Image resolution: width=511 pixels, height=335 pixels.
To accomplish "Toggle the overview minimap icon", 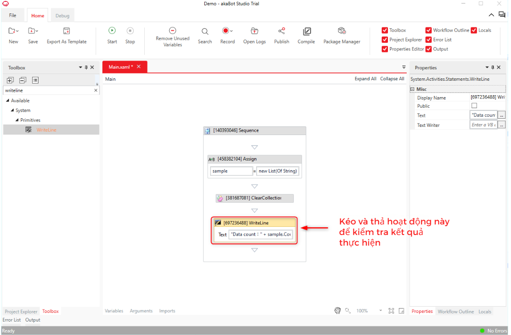I will coord(401,311).
